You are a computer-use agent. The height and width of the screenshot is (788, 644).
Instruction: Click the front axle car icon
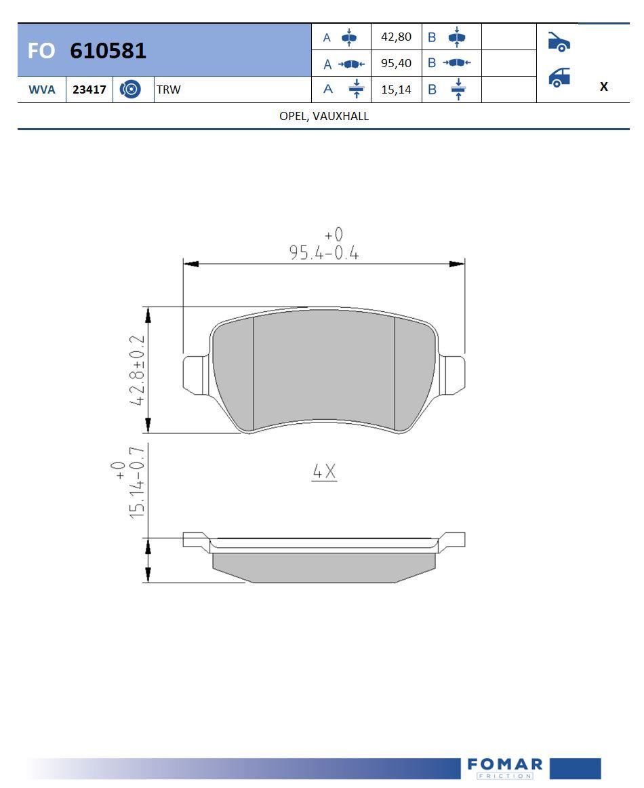point(559,42)
